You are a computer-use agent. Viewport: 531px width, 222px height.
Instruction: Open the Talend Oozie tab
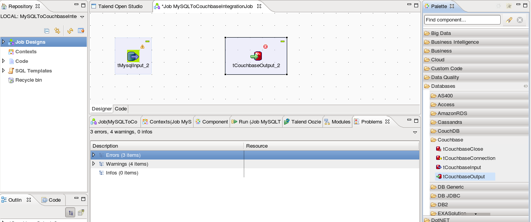pyautogui.click(x=303, y=122)
